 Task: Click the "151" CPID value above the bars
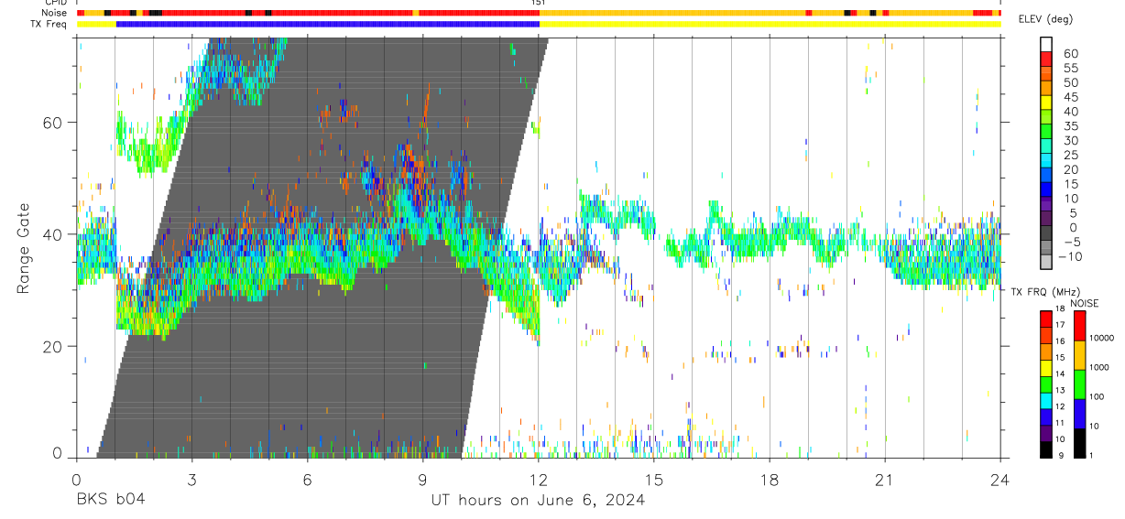pyautogui.click(x=539, y=3)
